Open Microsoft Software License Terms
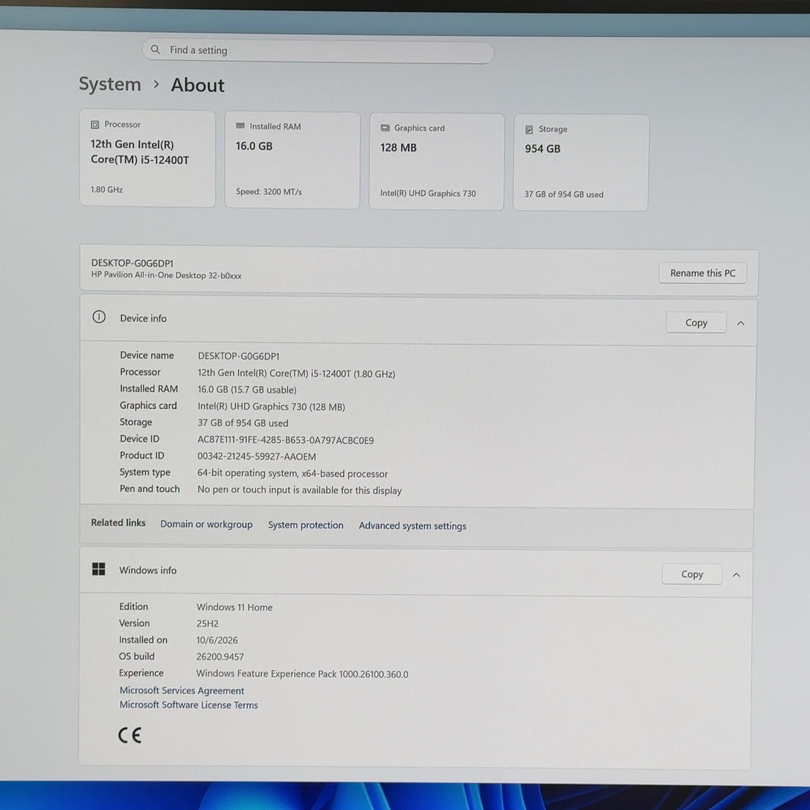The width and height of the screenshot is (810, 810). click(x=188, y=705)
